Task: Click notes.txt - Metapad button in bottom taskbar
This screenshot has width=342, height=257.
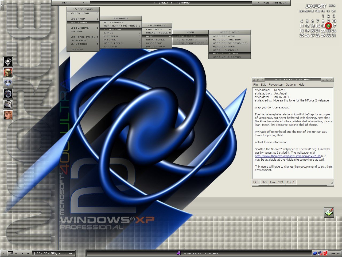Action: point(199,253)
